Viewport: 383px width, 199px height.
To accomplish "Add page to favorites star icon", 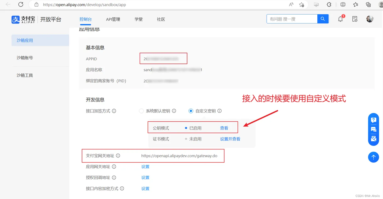I will click(x=301, y=5).
